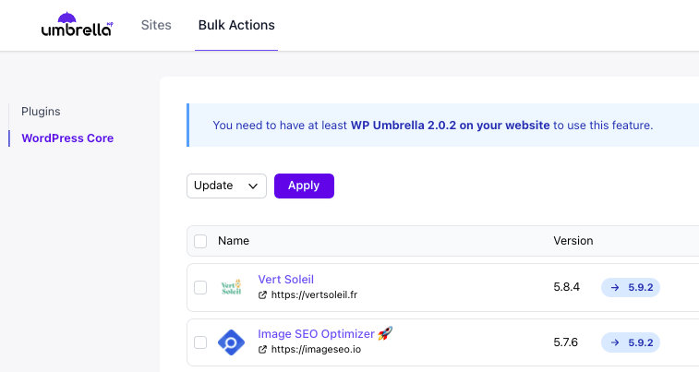Click external link icon beside vertsoleil.fr
This screenshot has height=372, width=699.
[263, 295]
